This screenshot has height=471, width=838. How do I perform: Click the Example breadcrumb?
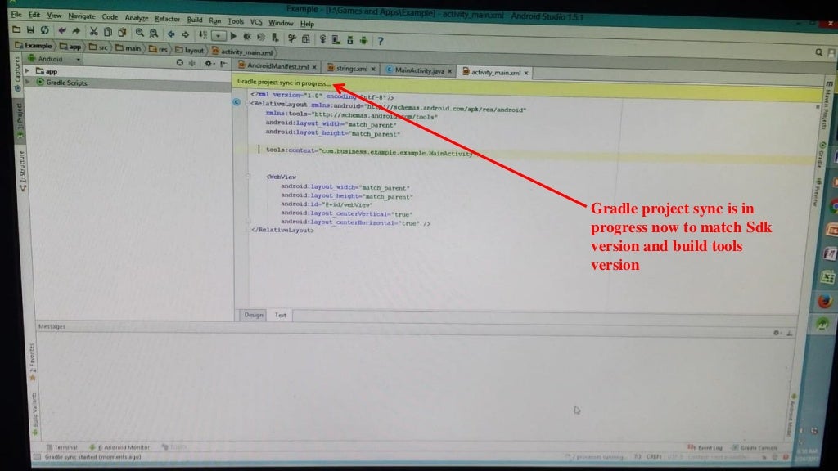[34, 46]
